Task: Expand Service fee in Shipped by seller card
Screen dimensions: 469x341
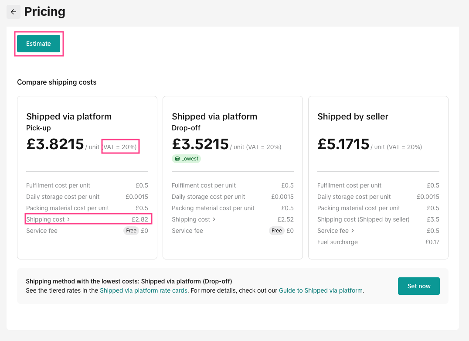Action: (x=336, y=231)
